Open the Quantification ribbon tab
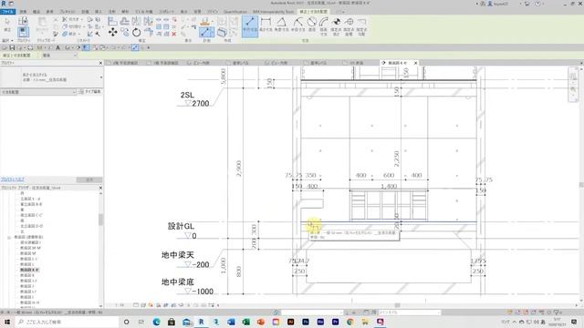 click(x=235, y=12)
